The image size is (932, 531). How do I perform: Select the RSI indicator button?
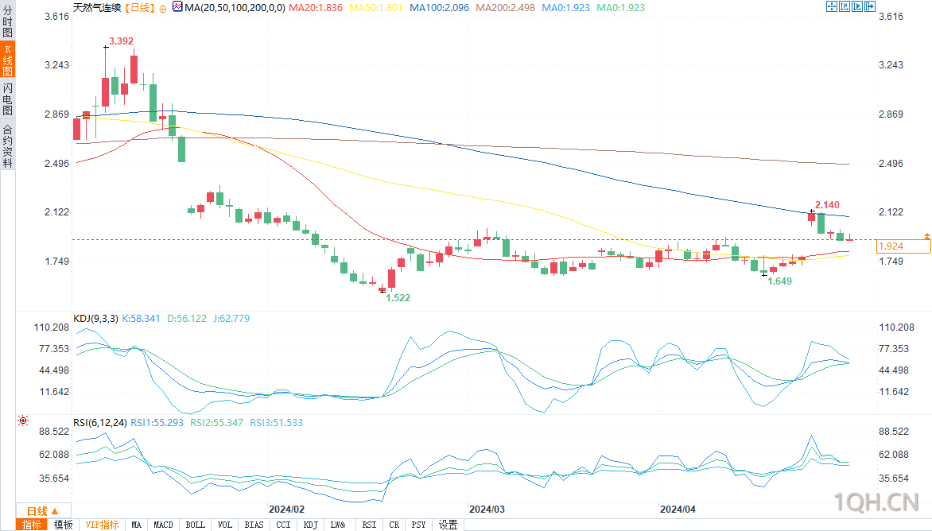tap(369, 525)
